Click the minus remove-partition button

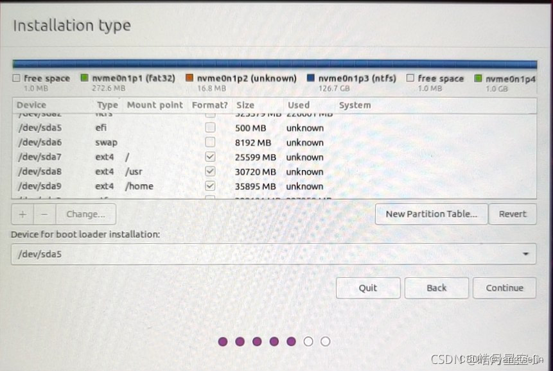(44, 214)
